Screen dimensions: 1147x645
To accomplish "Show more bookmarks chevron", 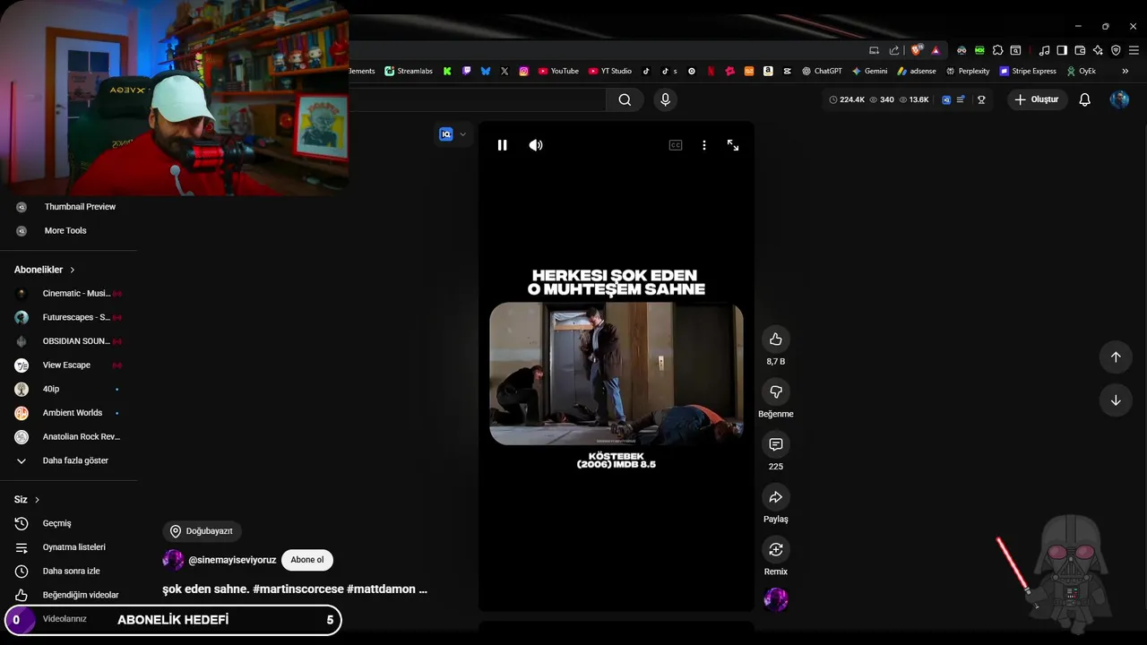I will 1125,71.
